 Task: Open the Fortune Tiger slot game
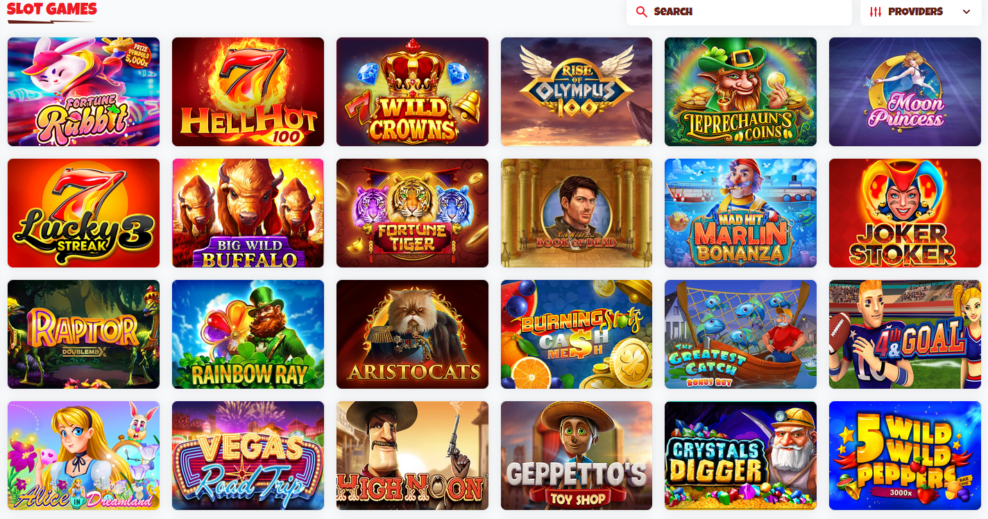[412, 213]
